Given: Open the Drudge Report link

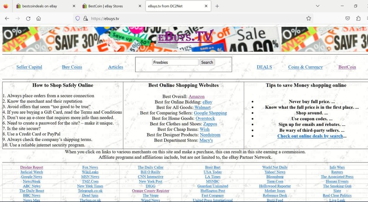Looking at the screenshot, I should [32, 167].
